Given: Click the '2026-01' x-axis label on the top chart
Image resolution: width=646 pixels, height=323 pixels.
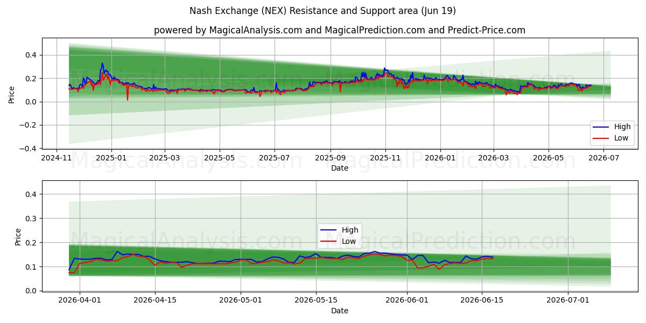Looking at the screenshot, I should click(x=440, y=158).
